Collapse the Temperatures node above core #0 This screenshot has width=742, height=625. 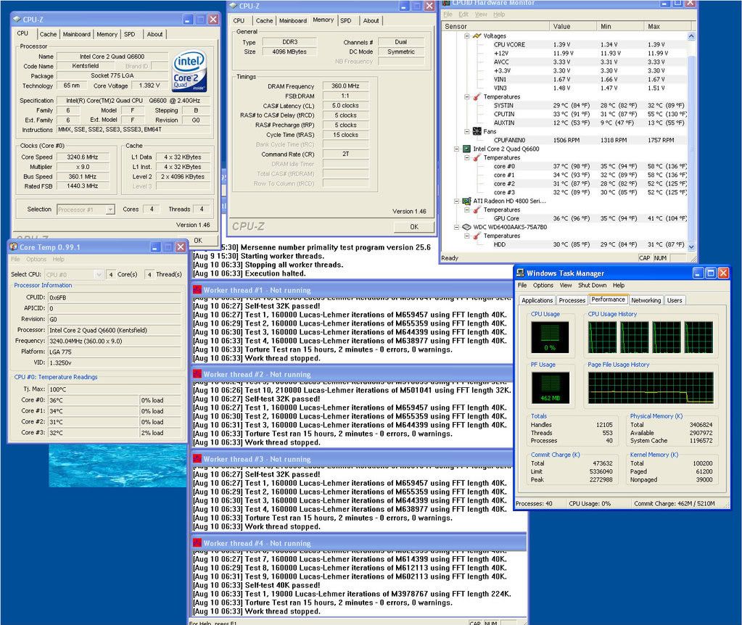467,157
